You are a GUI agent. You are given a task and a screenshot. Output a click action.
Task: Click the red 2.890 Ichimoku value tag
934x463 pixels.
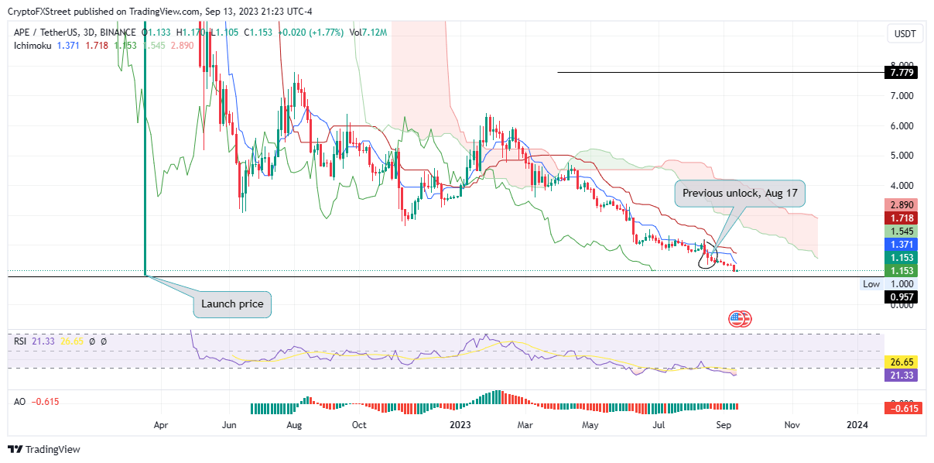pyautogui.click(x=901, y=205)
